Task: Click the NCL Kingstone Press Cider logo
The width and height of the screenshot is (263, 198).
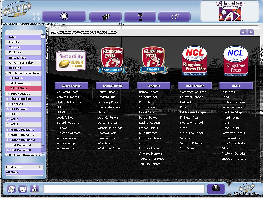Action: 195,61
